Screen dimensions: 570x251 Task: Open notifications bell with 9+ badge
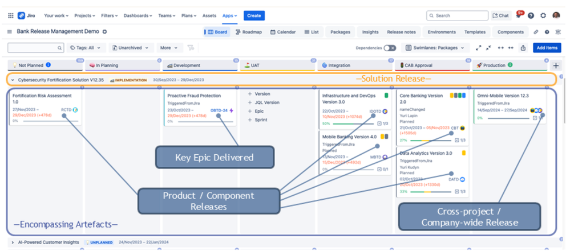coord(519,15)
